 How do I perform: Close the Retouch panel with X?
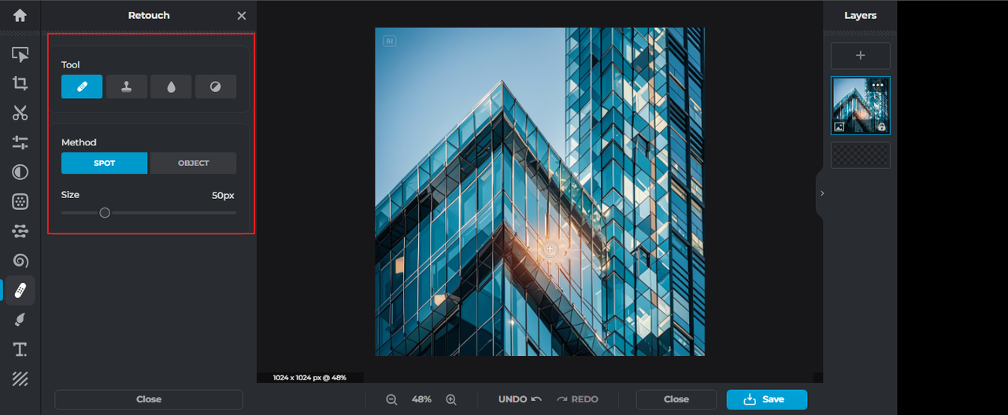[242, 16]
